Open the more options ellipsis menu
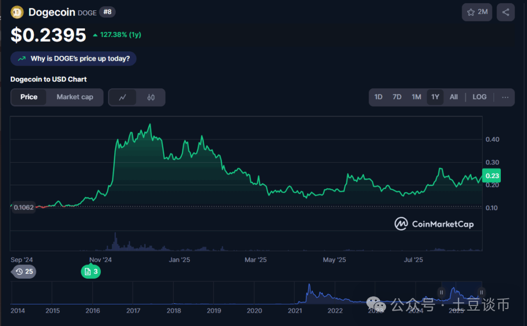The image size is (527, 326). tap(505, 97)
